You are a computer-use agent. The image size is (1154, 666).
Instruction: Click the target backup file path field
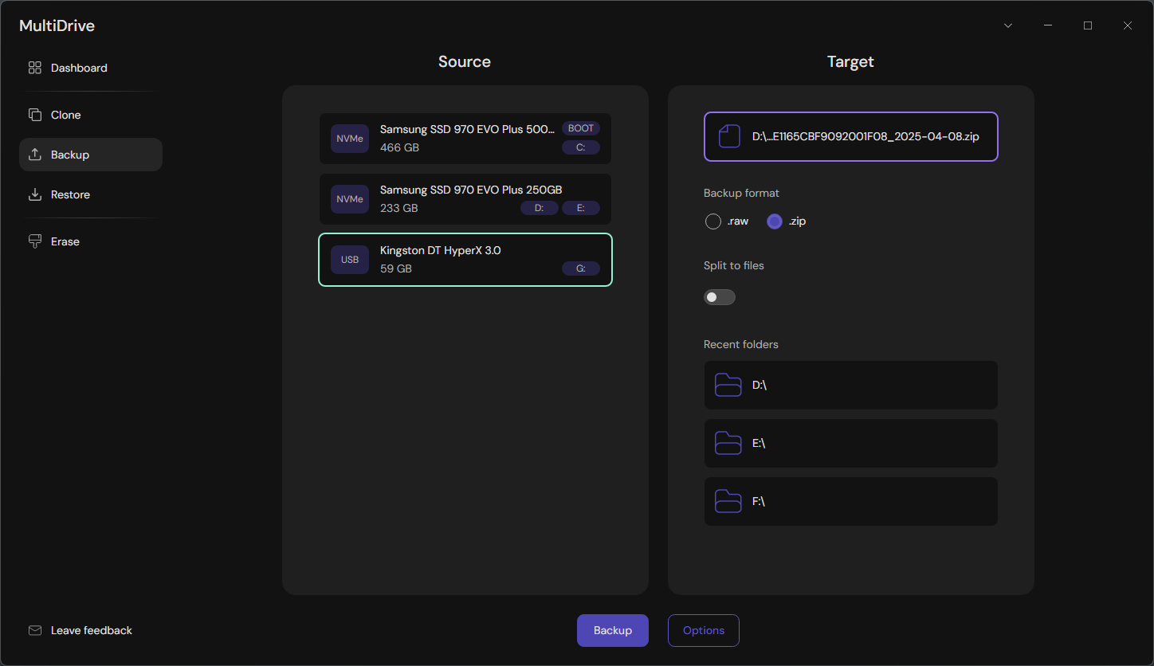[850, 136]
